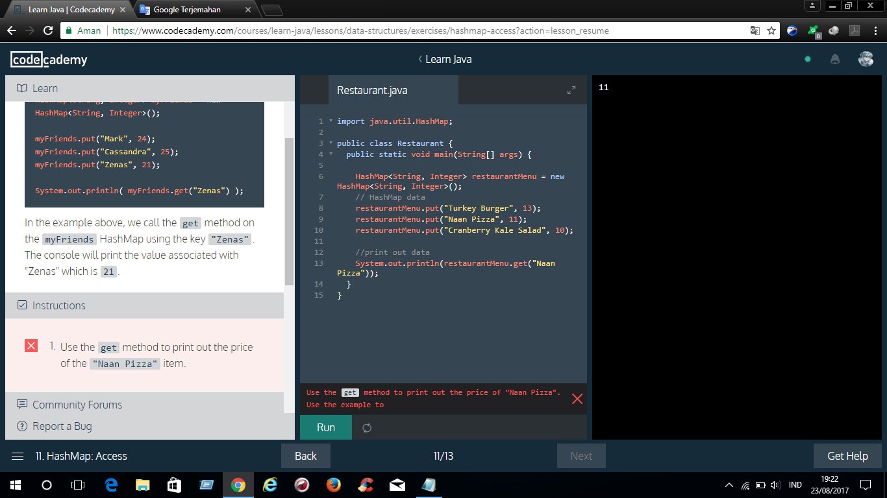This screenshot has width=887, height=498.
Task: Run the Restaurant.java code
Action: (x=325, y=427)
